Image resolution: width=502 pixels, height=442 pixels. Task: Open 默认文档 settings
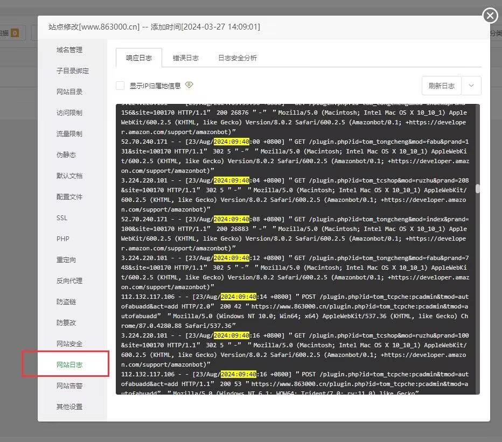tap(69, 176)
